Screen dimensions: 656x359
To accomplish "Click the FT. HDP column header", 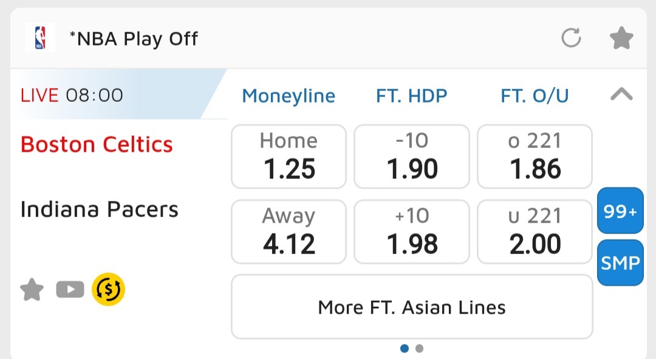I will tap(412, 96).
